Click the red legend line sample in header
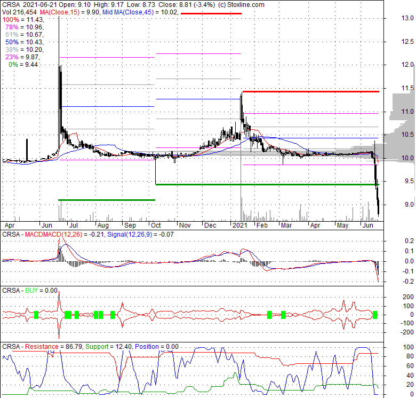The image size is (416, 398). [x=211, y=13]
